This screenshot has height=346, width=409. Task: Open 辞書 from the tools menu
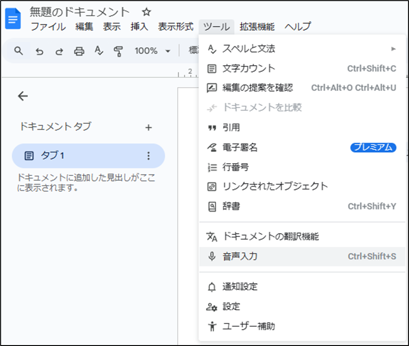[x=302, y=206]
